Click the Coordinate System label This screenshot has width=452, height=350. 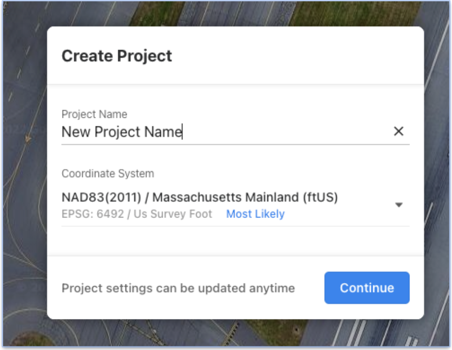108,174
